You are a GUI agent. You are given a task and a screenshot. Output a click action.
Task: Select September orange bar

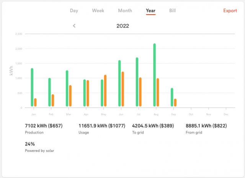click(175, 102)
